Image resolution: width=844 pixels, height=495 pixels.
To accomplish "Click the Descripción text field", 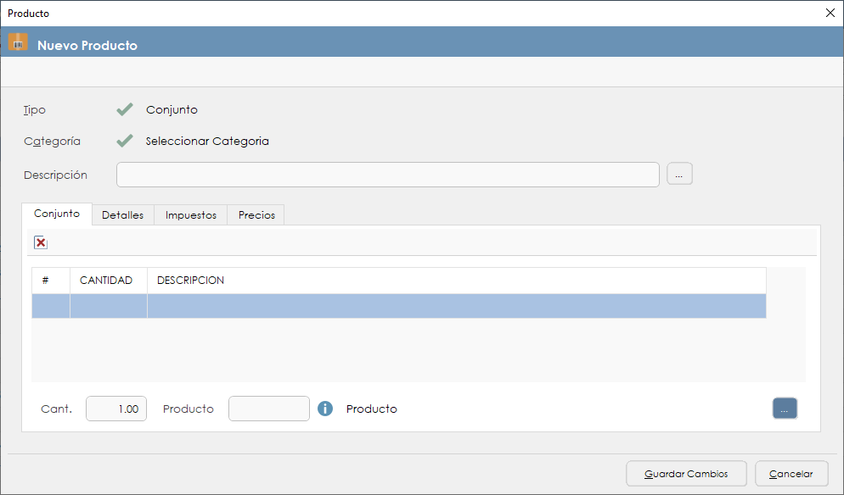I will (387, 175).
